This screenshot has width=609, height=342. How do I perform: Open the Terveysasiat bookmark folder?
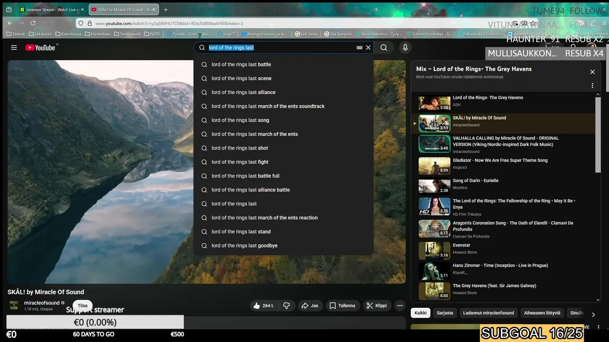[127, 34]
